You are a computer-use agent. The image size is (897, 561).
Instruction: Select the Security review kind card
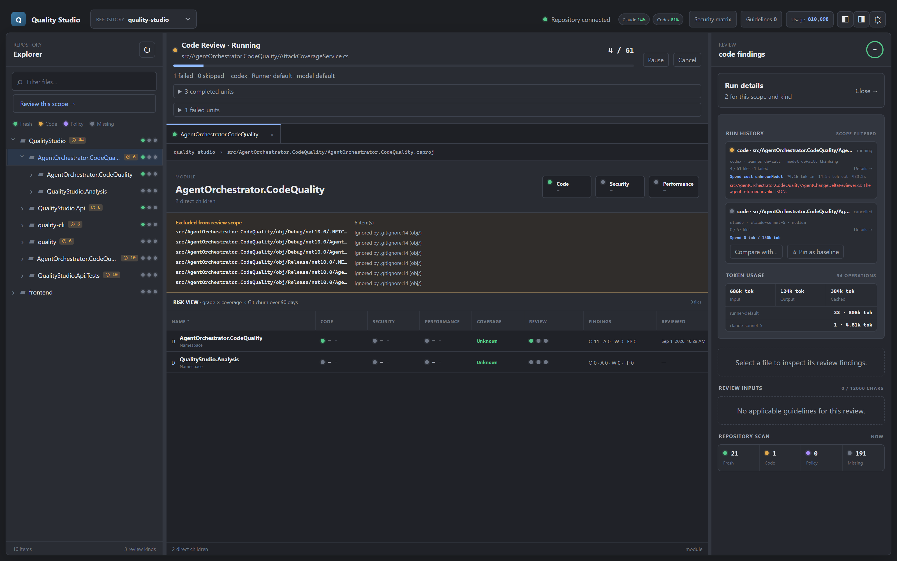pos(620,187)
